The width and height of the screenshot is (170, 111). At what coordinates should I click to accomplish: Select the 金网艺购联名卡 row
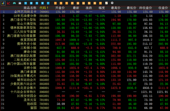(85, 12)
